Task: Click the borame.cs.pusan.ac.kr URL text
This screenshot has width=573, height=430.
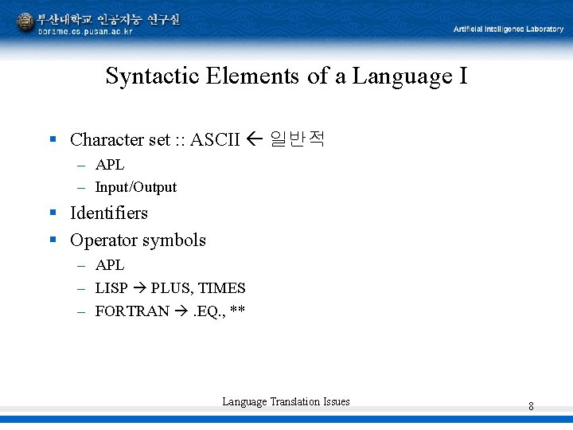Action: point(85,31)
